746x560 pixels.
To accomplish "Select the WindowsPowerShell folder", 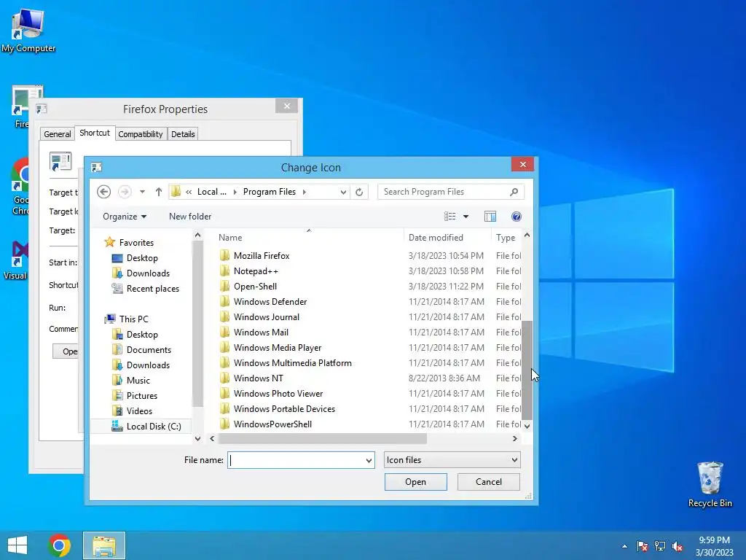I will coord(272,424).
